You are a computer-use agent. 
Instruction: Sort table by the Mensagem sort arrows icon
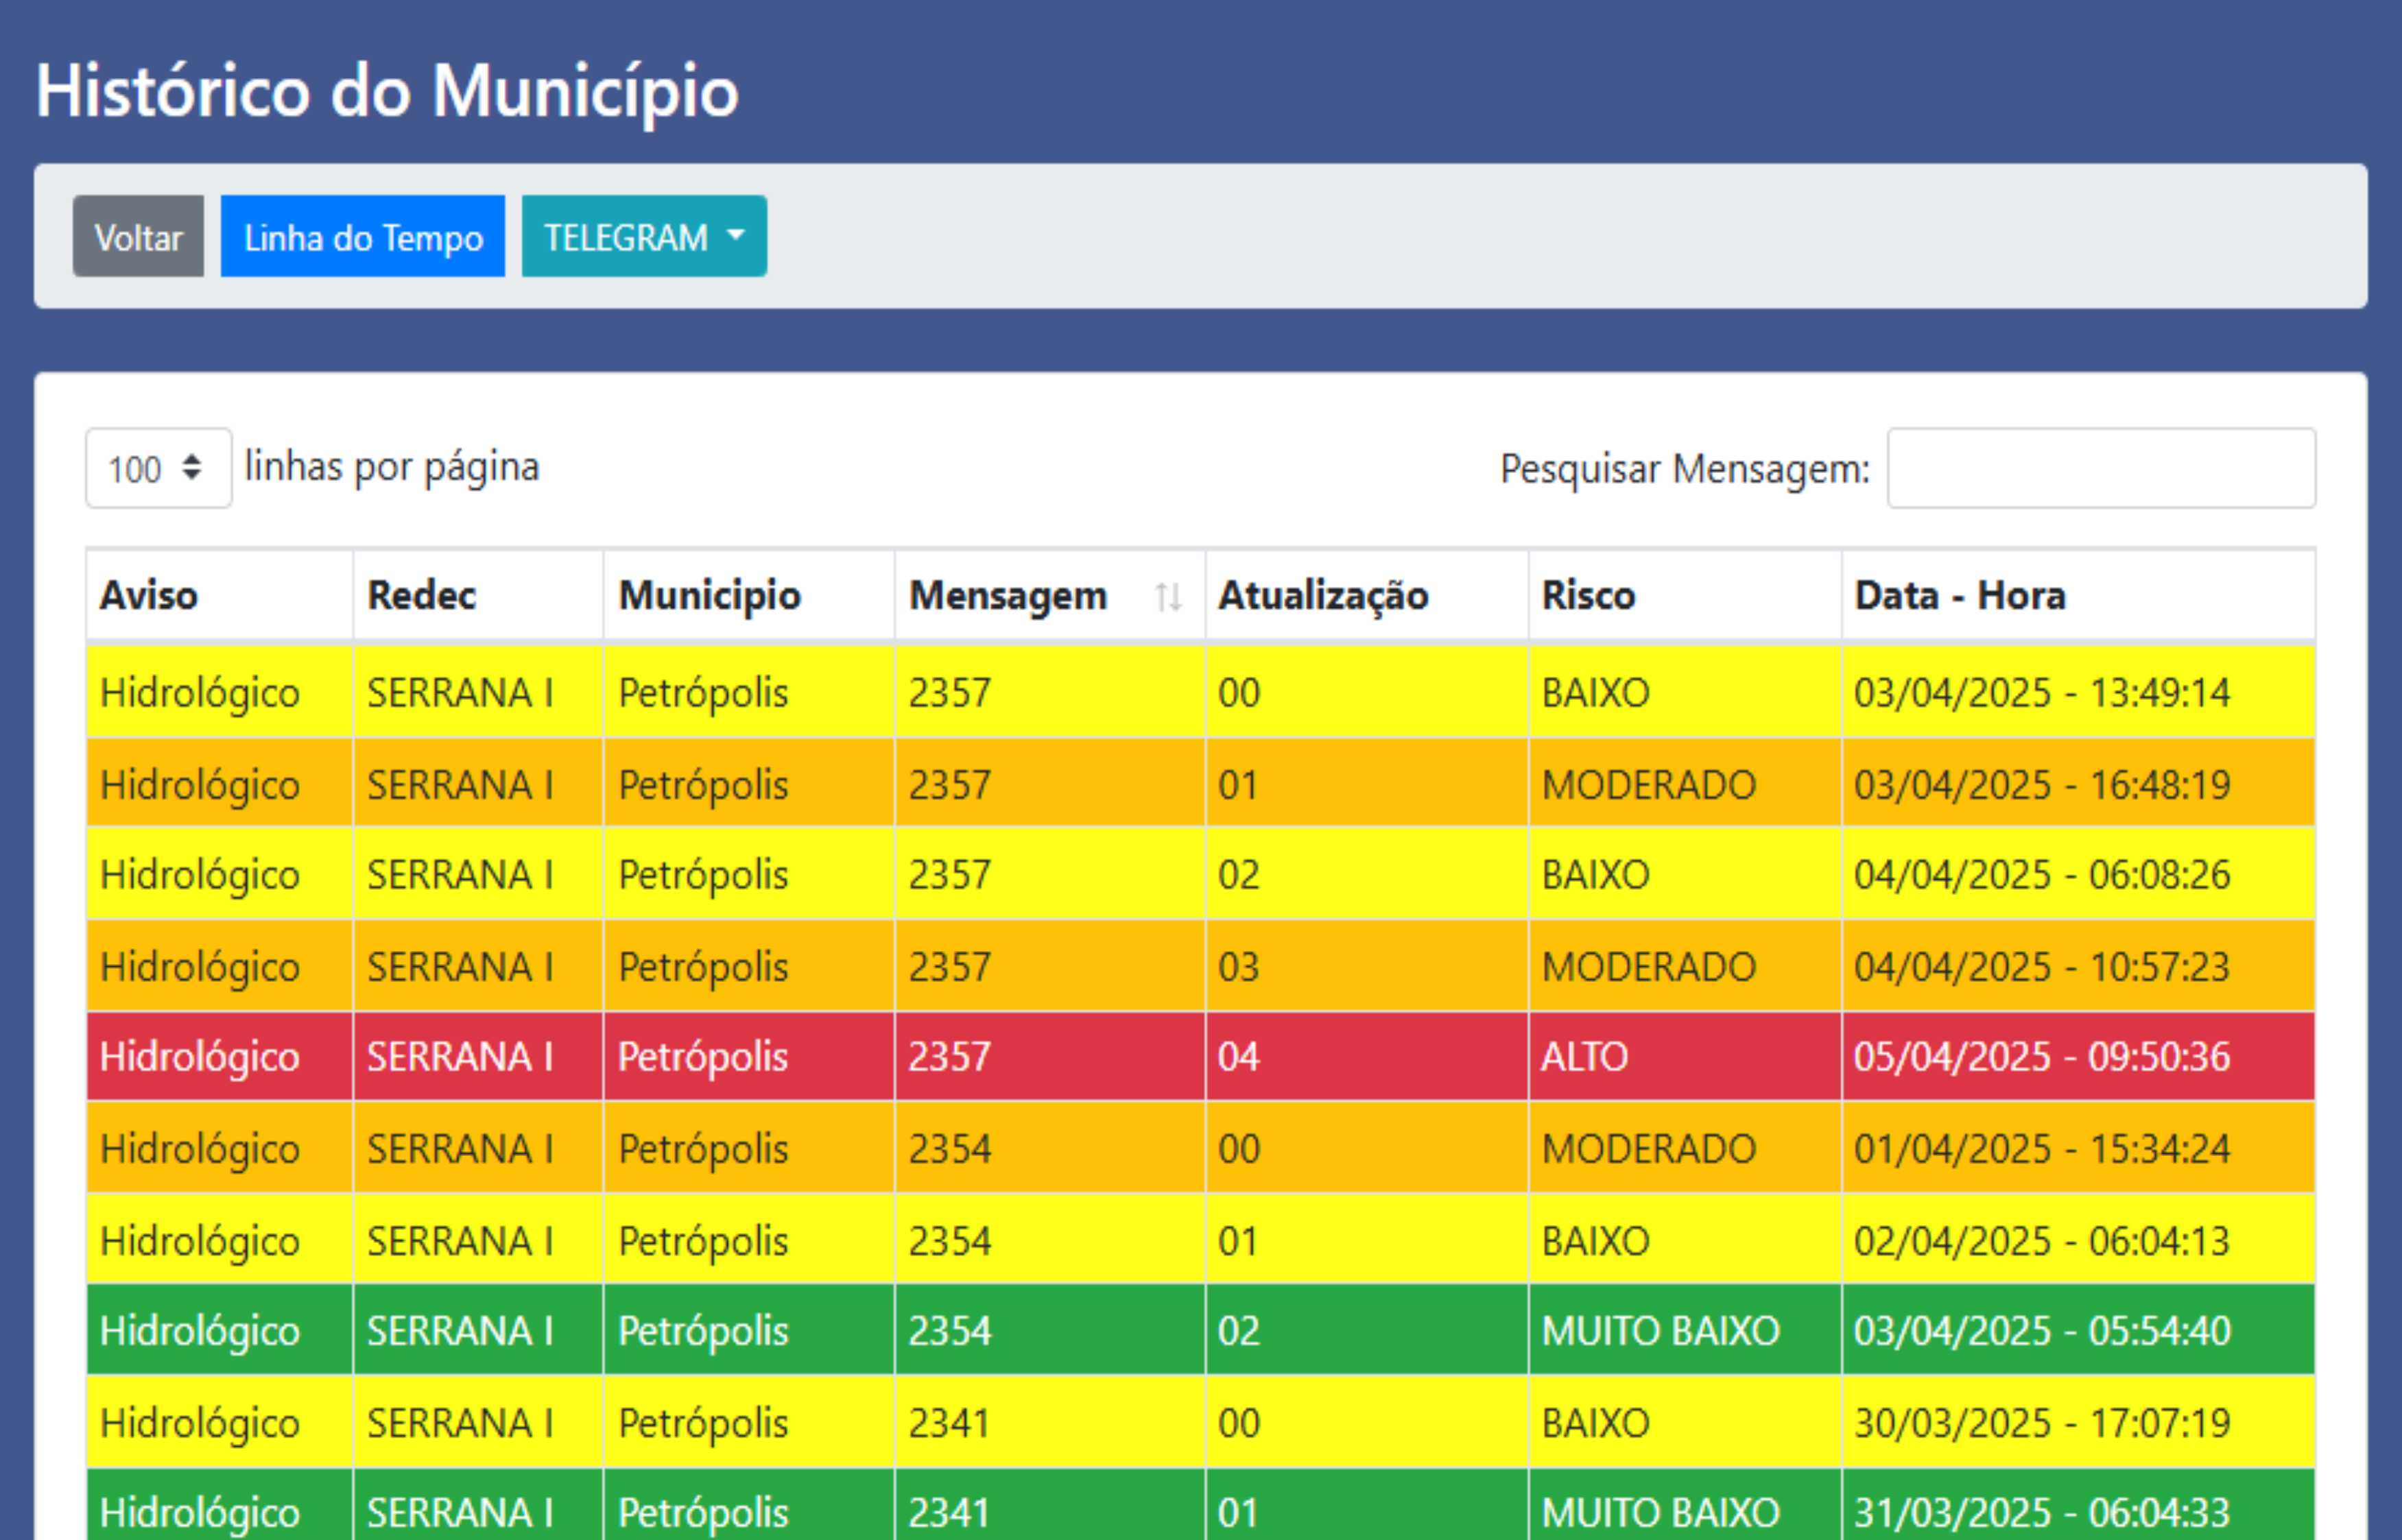(1167, 597)
